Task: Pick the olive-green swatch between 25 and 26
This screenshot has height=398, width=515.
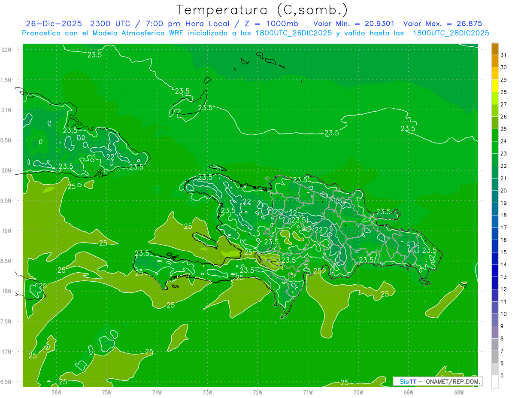Action: pyautogui.click(x=495, y=123)
